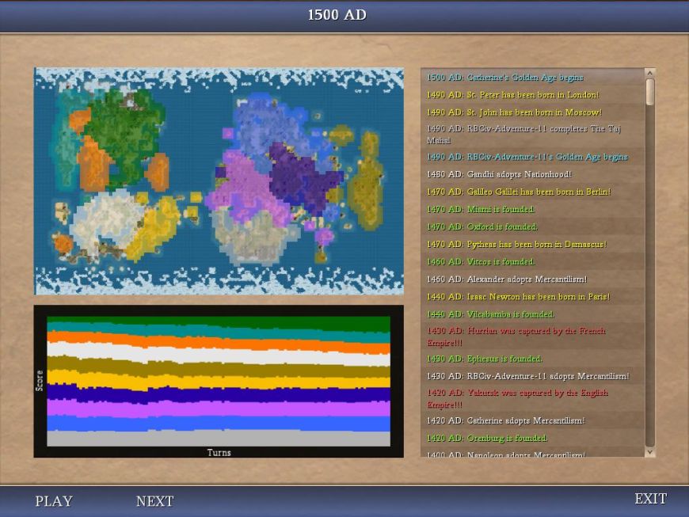This screenshot has width=689, height=517.
Task: Click the teal band in score graph
Action: pyautogui.click(x=219, y=333)
